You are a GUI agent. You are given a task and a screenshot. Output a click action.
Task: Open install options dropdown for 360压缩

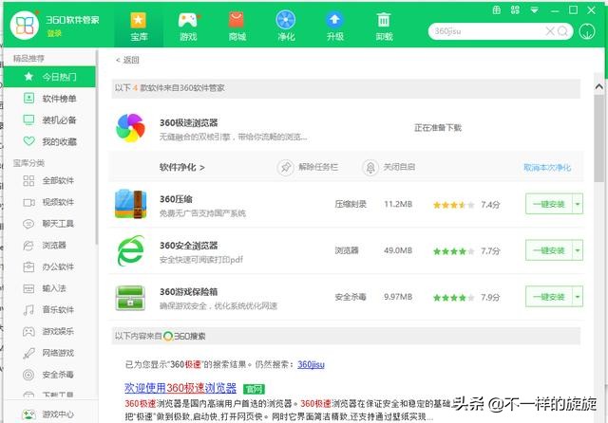click(x=578, y=204)
